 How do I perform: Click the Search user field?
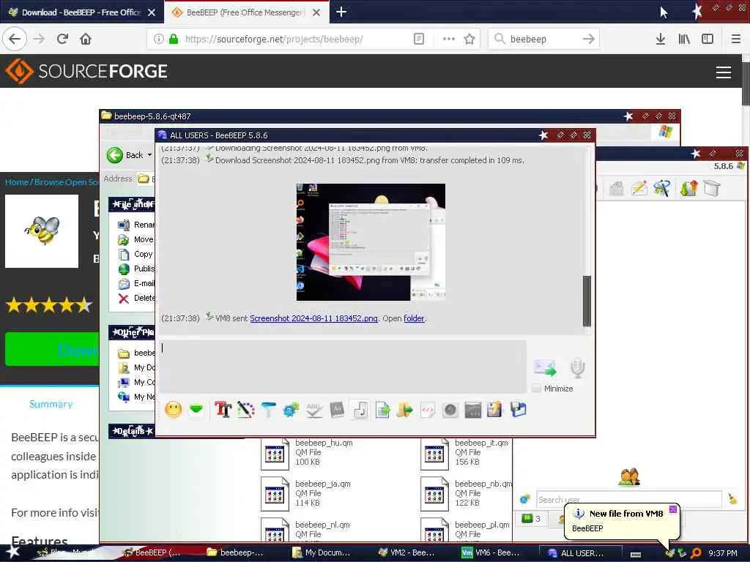628,499
